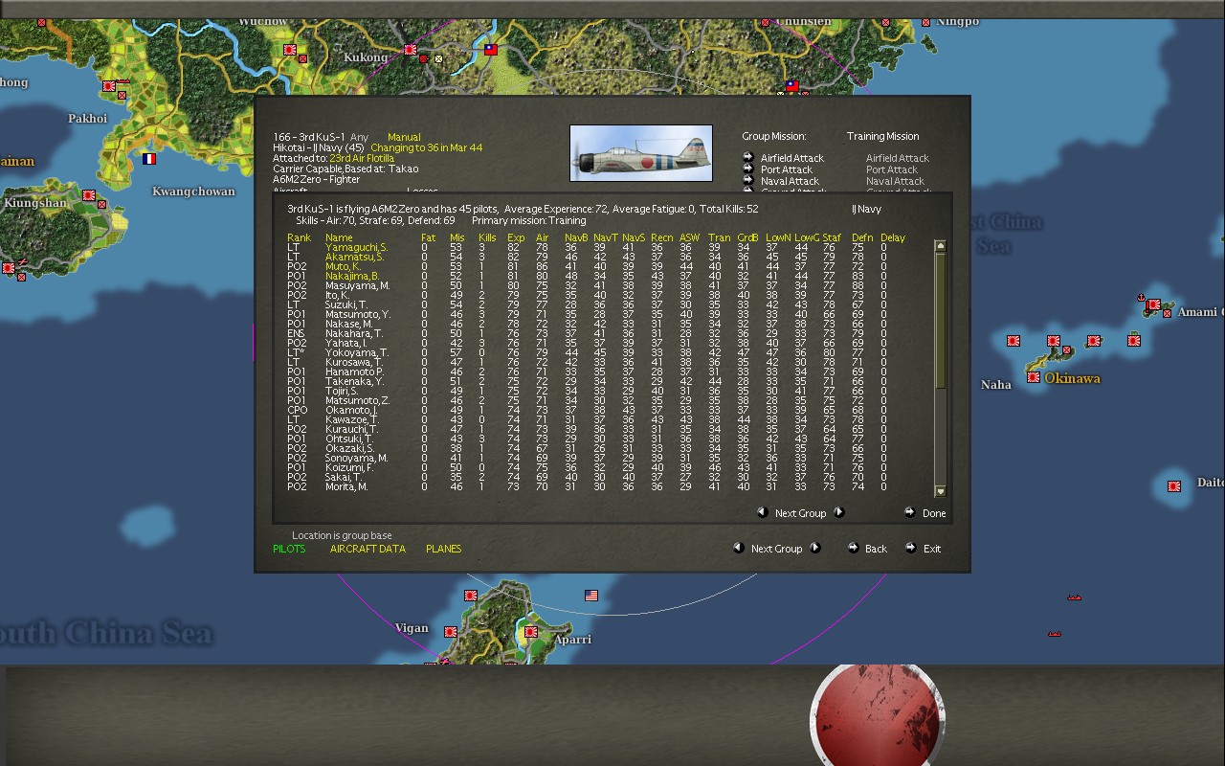Select the base marker next to Kiungshan
The image size is (1225, 766).
[89, 195]
